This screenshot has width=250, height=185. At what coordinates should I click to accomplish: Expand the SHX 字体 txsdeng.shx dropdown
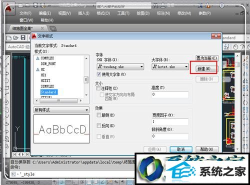point(120,67)
